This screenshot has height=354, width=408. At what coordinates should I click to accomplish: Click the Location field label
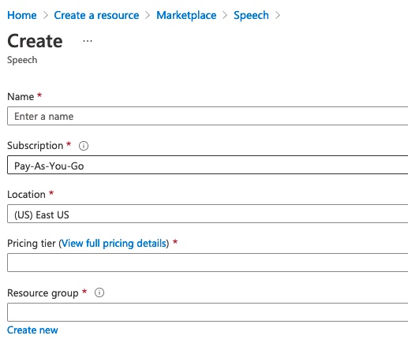click(26, 195)
